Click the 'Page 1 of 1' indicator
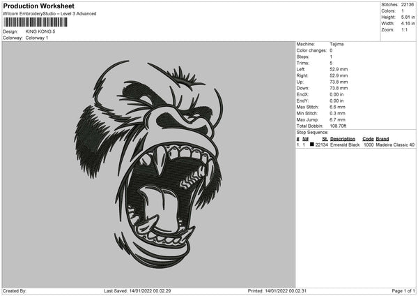This screenshot has height=296, width=418. point(403,291)
